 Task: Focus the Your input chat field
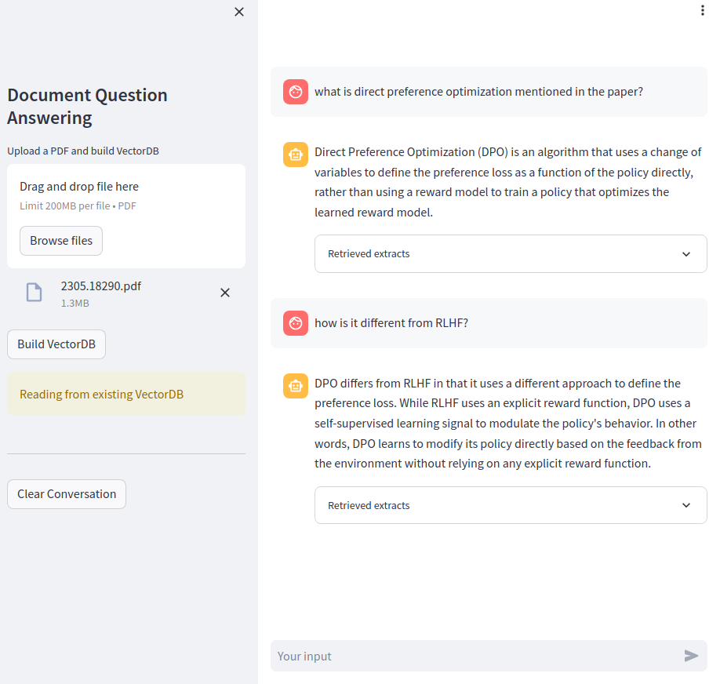[475, 656]
